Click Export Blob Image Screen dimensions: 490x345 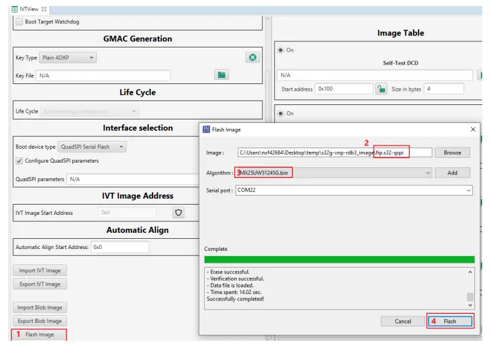click(40, 321)
